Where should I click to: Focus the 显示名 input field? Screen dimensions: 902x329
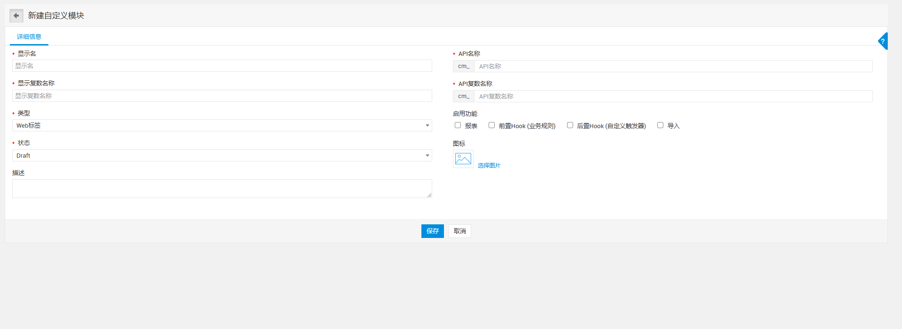click(x=222, y=66)
